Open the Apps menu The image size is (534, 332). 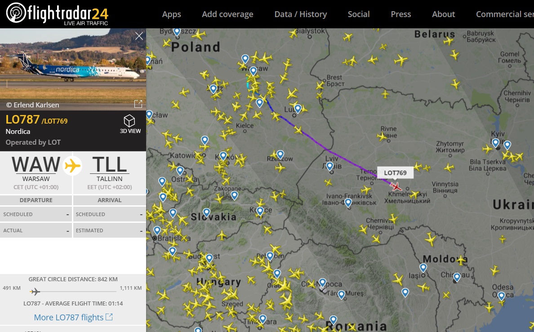click(171, 14)
